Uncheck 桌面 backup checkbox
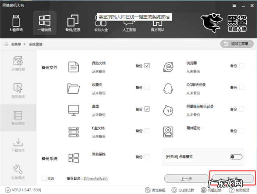257x194 pixels. tap(147, 109)
